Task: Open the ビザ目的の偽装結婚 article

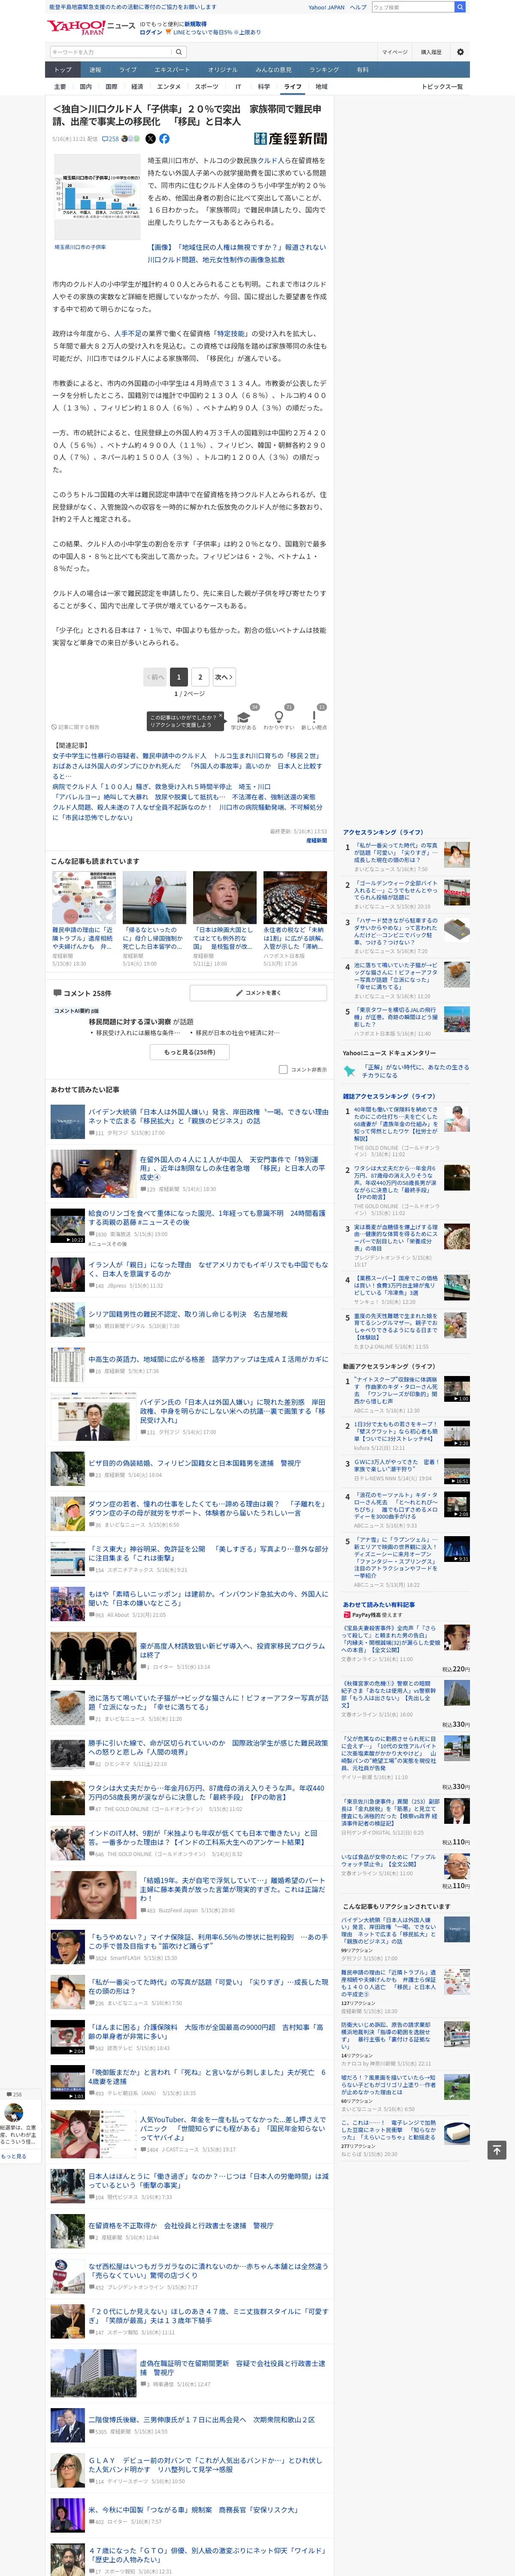Action: pos(194,1463)
